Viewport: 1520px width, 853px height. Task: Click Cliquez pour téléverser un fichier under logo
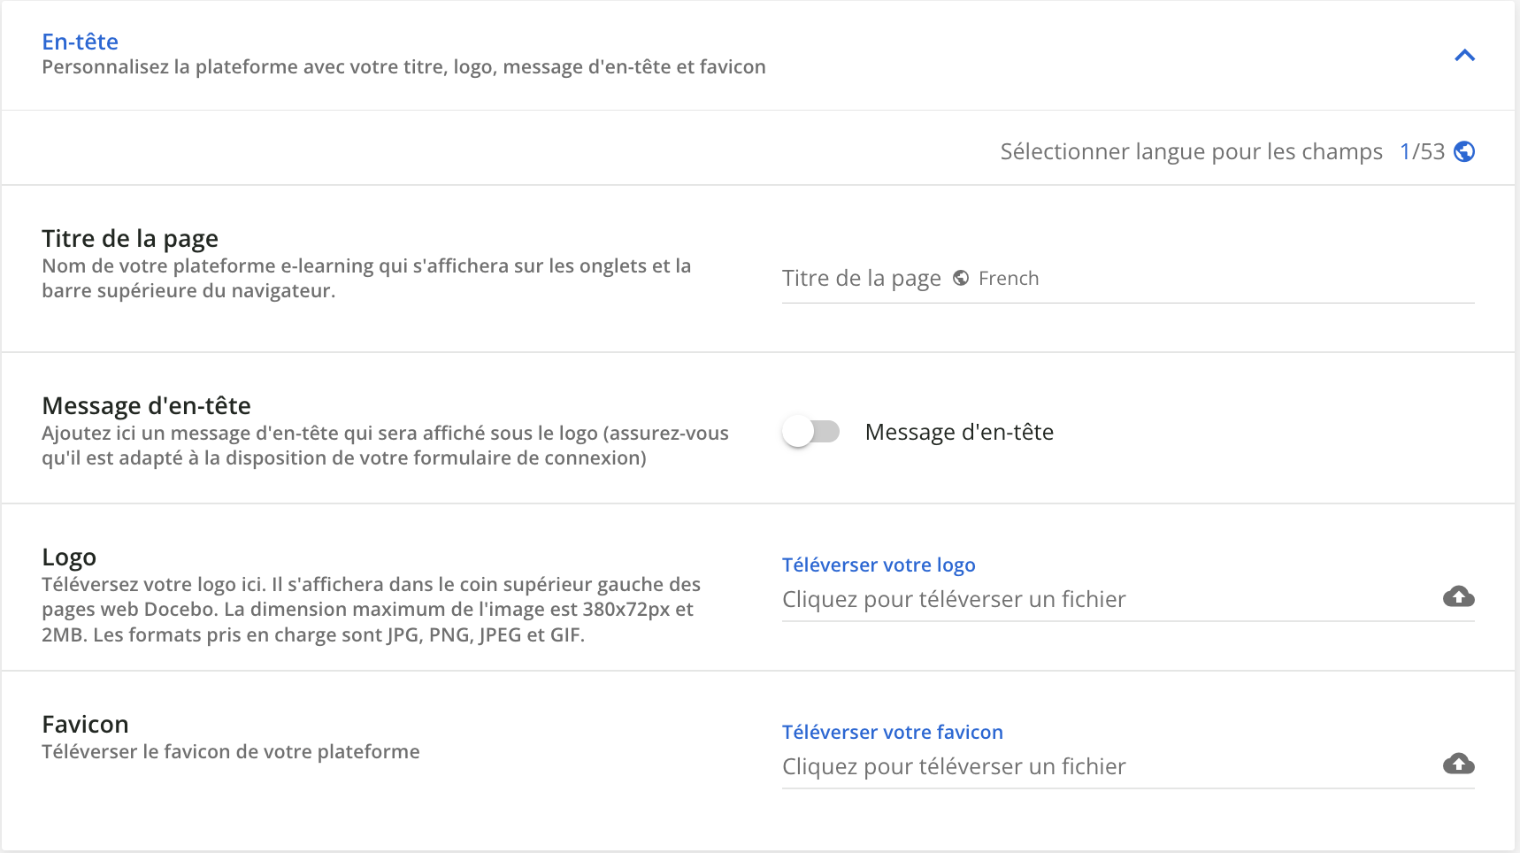[x=953, y=599]
